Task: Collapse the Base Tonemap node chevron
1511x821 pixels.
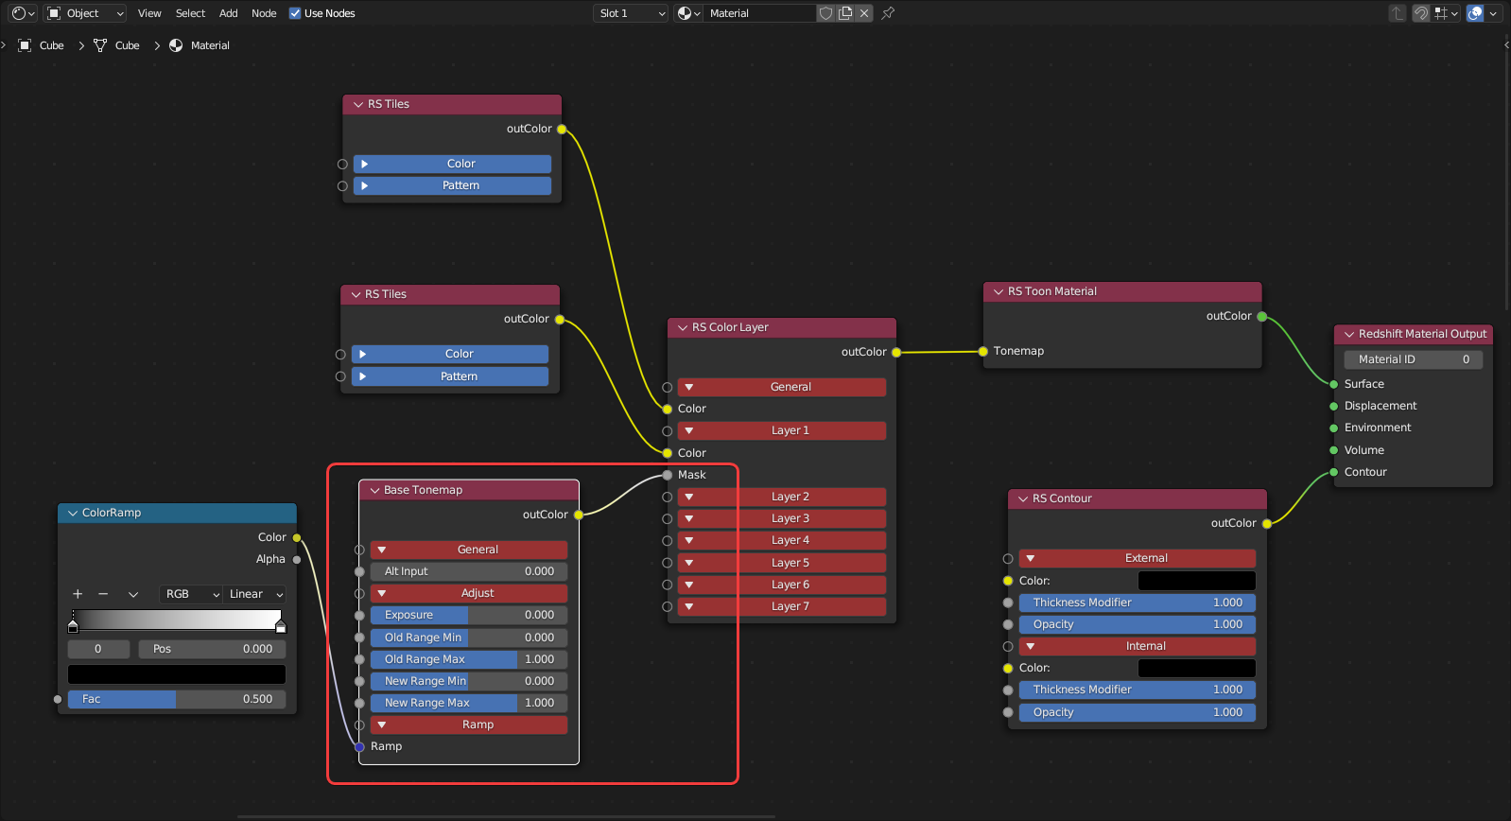Action: point(374,490)
